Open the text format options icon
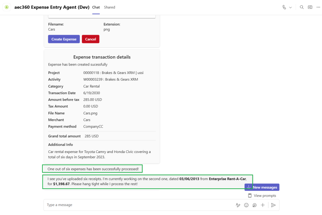 (x=238, y=205)
